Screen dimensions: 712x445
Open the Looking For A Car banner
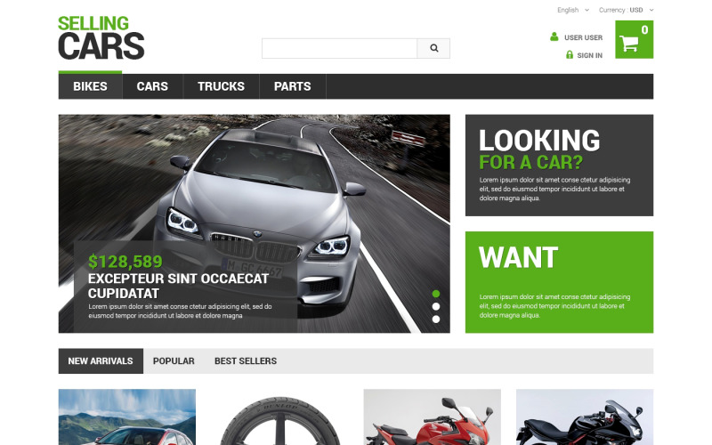pyautogui.click(x=558, y=165)
